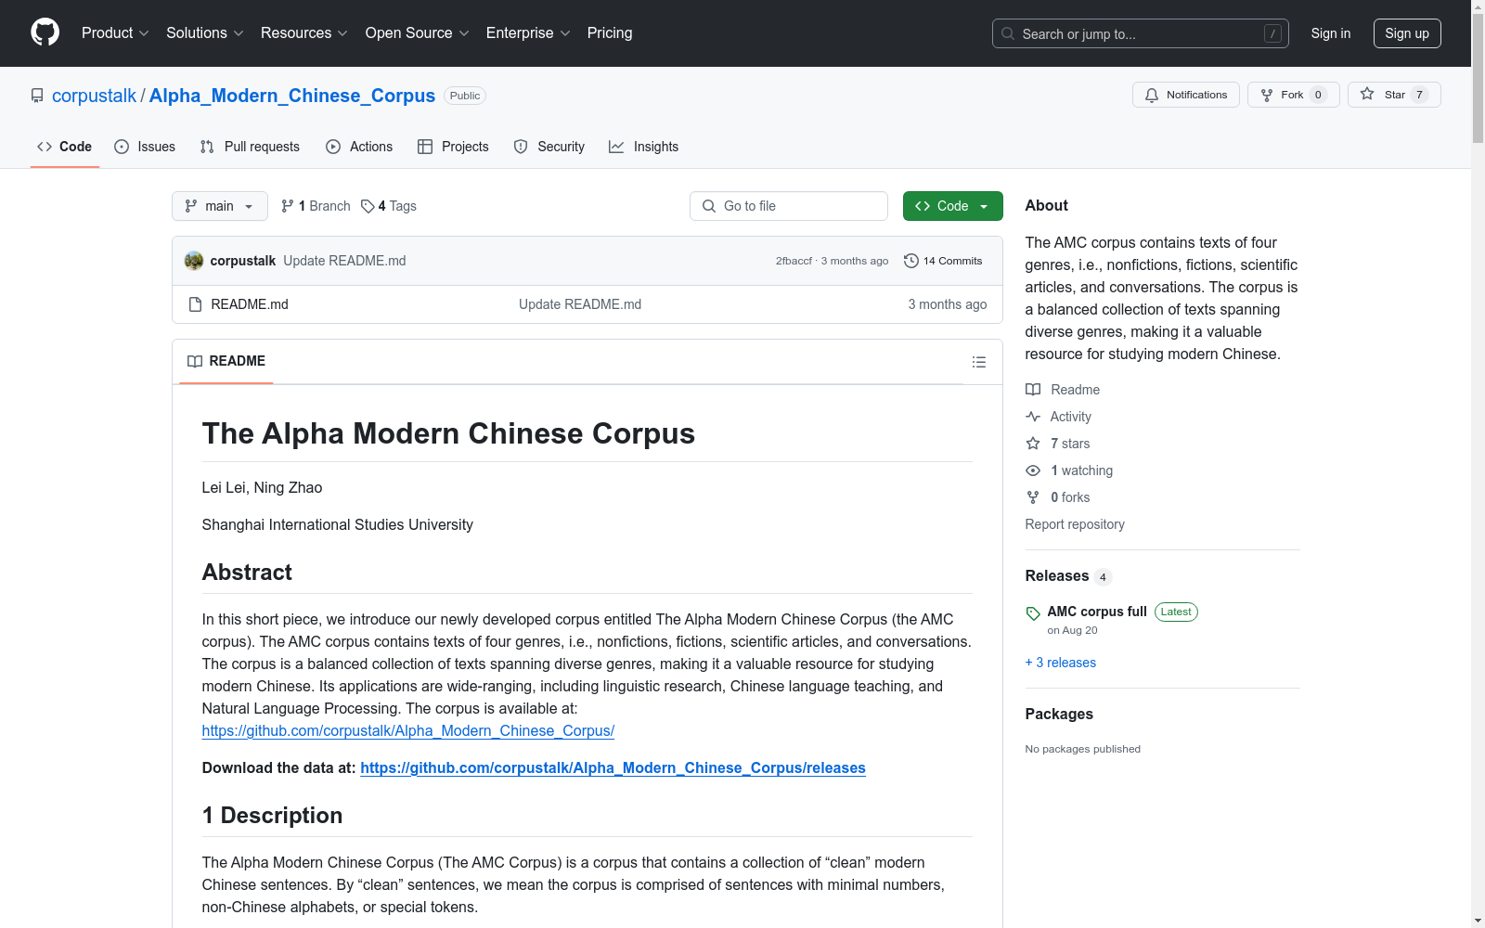Open the releases download URL in README
The width and height of the screenshot is (1485, 928).
click(x=613, y=767)
